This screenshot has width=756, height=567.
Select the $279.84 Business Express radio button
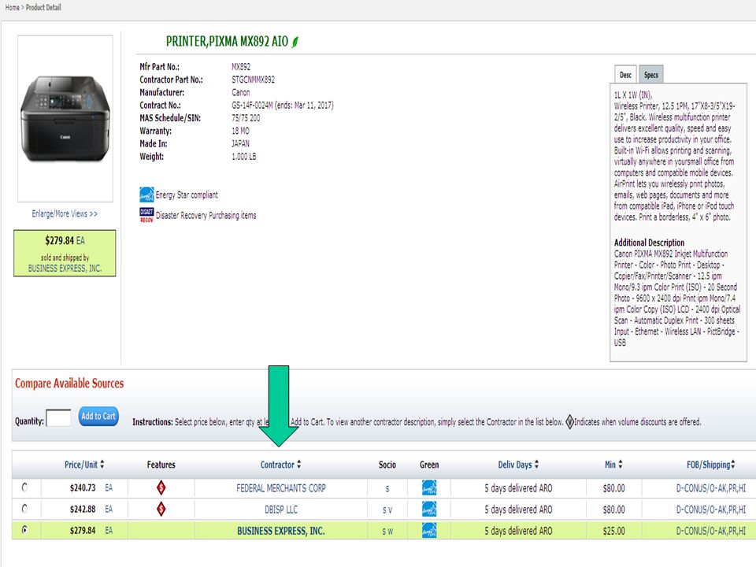pos(24,530)
